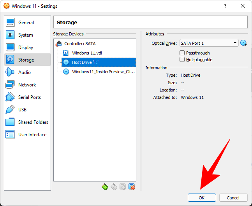Viewport: 252px width, 206px height.
Task: Click the remove controller icon
Action: click(114, 187)
